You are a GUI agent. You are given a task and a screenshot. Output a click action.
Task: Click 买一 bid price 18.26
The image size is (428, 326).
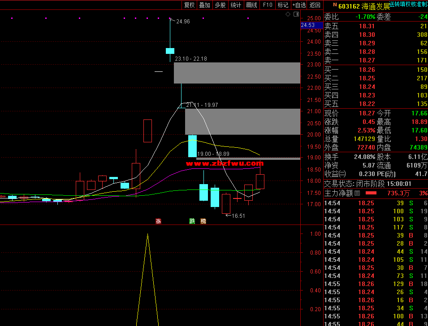point(367,70)
